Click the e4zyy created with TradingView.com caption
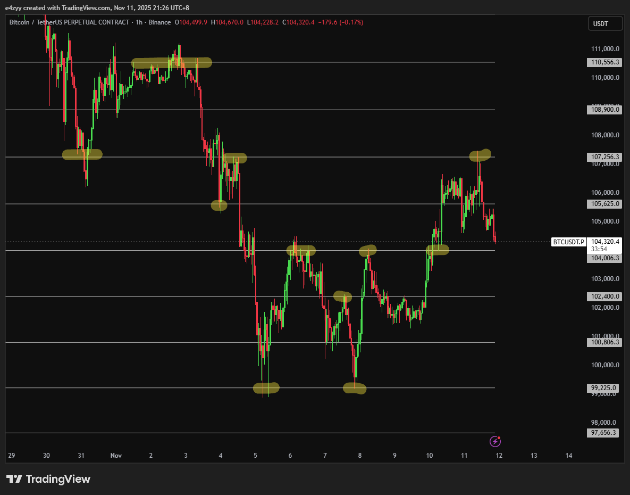 [x=97, y=7]
